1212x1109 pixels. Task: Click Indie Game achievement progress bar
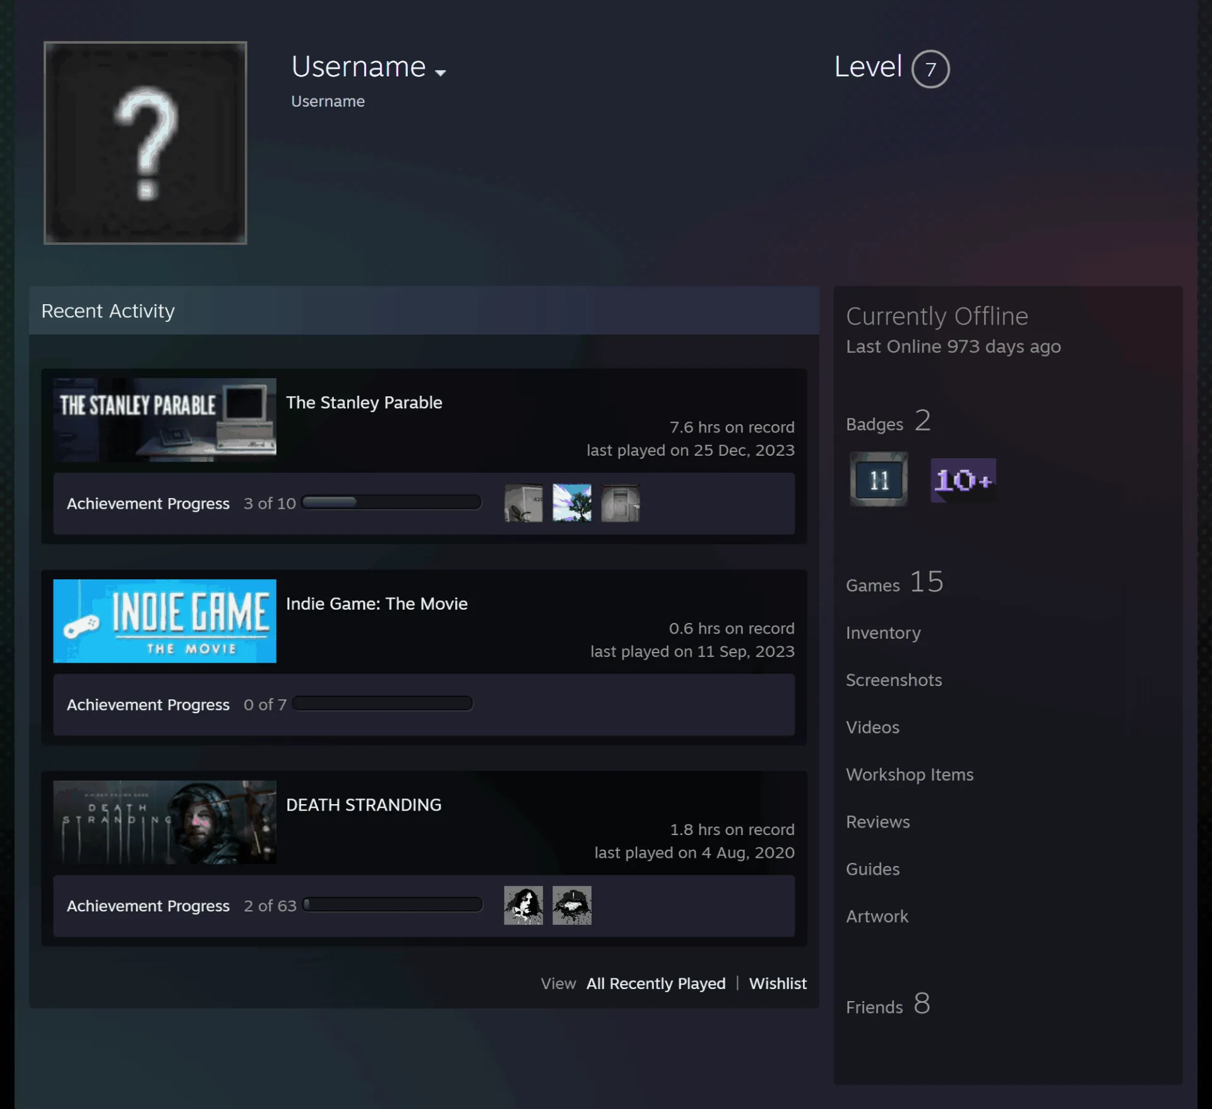point(383,704)
